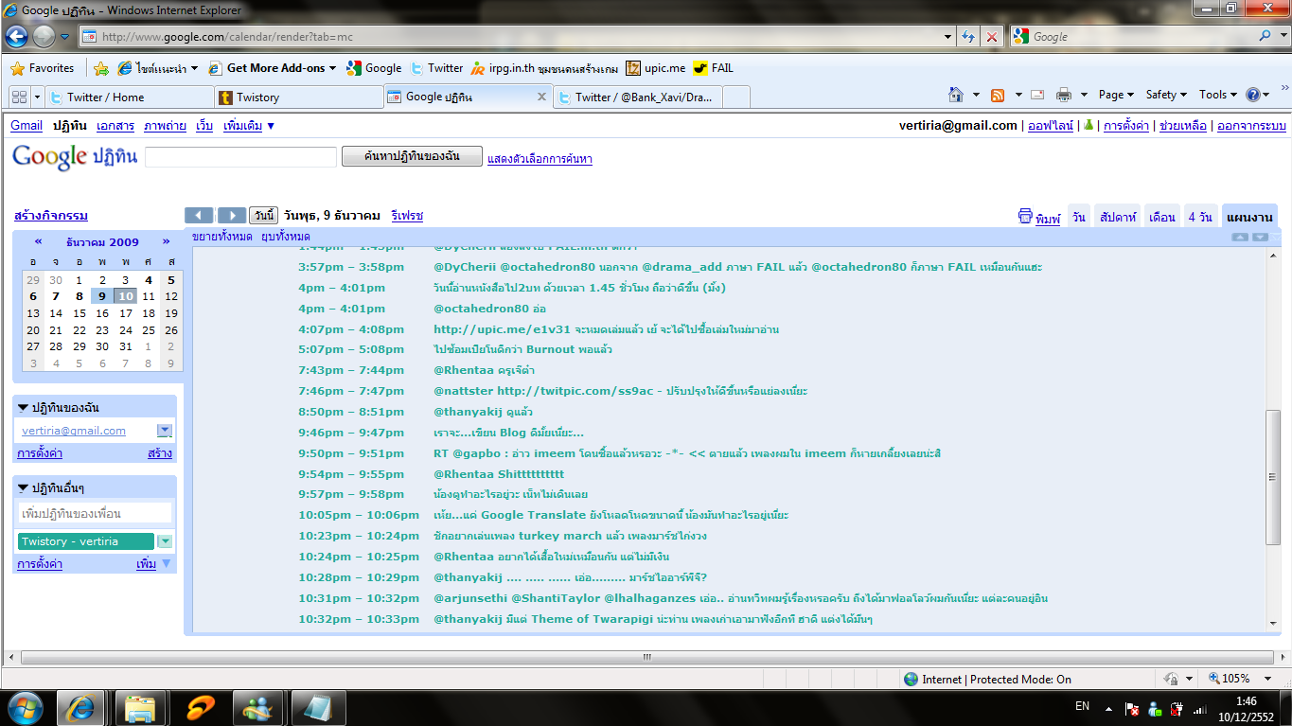Go back with the browser Back arrow
The width and height of the screenshot is (1292, 726).
coord(16,36)
